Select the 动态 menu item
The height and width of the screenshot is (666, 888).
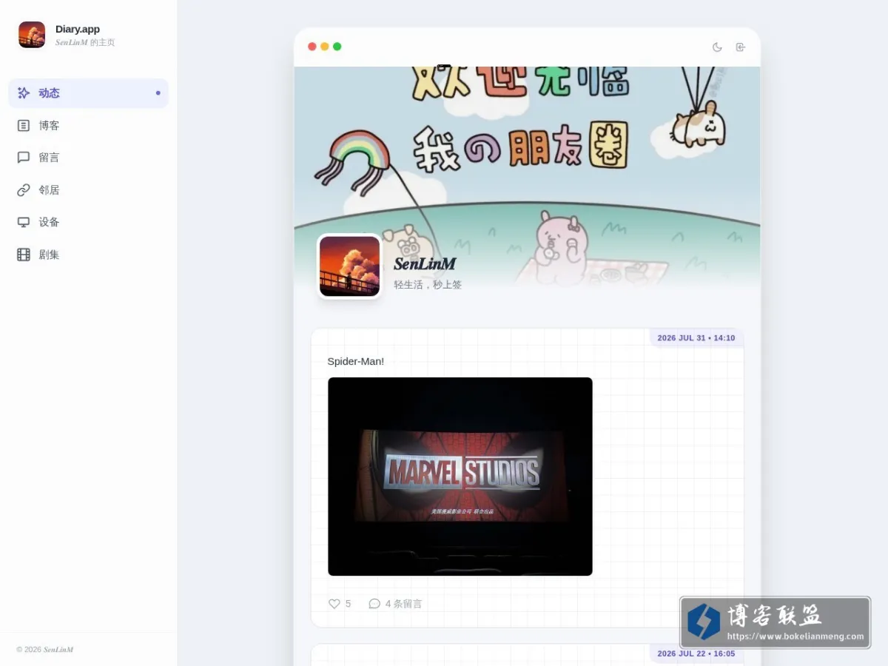pos(89,93)
